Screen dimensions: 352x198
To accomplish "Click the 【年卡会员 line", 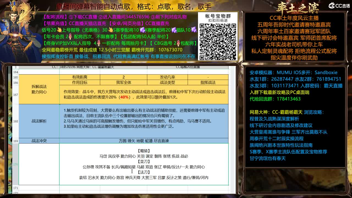I will 105,37.
